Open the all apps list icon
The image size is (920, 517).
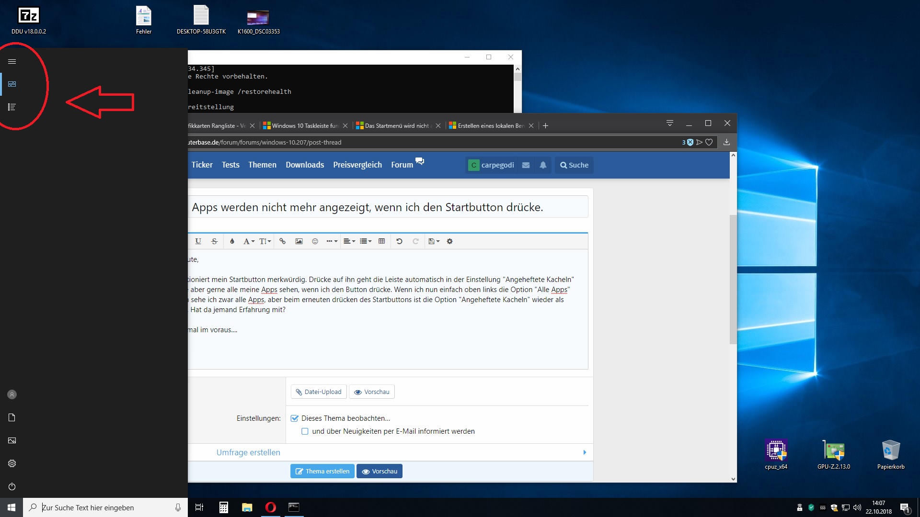pos(12,107)
